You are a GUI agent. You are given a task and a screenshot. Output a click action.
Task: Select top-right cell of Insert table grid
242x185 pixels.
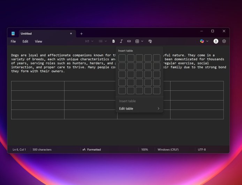157,58
